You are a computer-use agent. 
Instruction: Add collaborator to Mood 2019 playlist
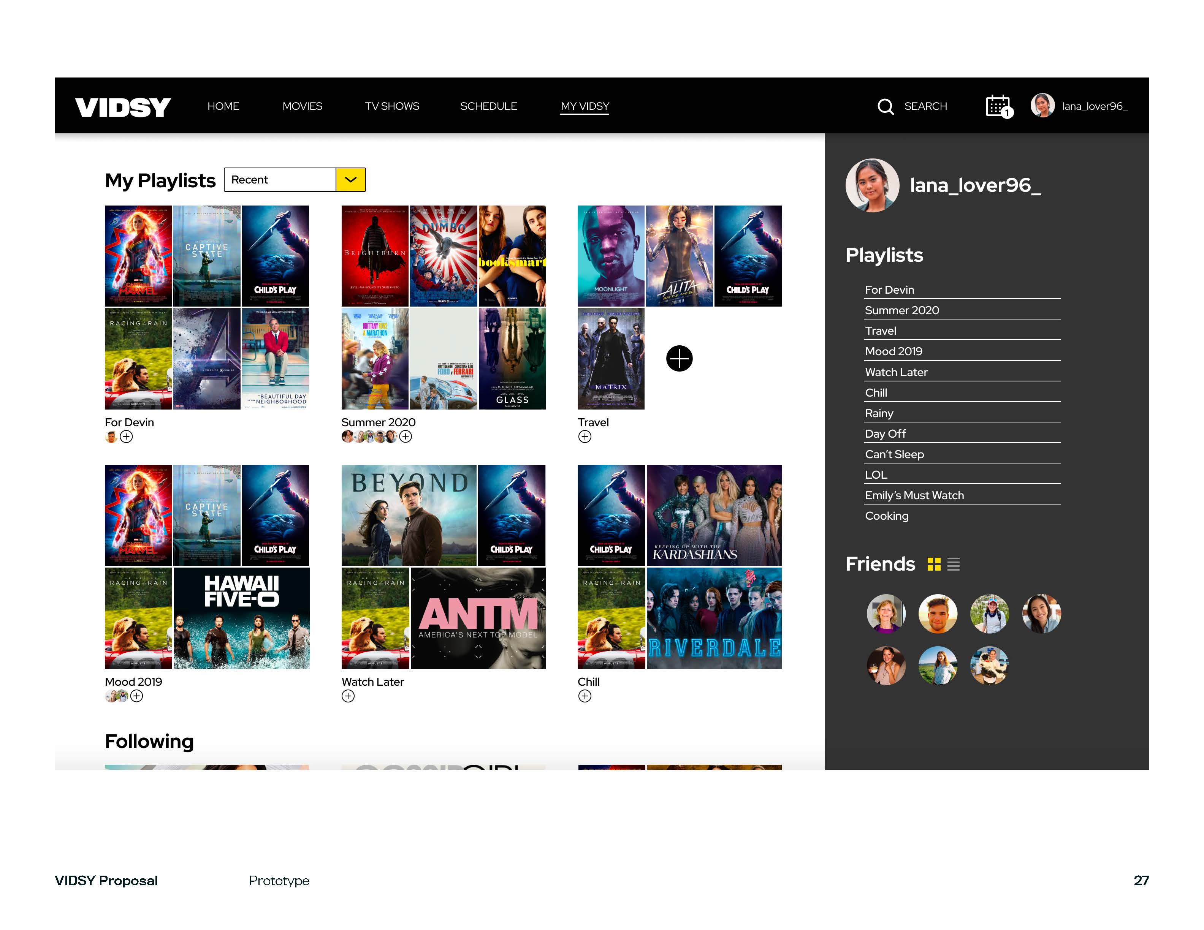[137, 696]
